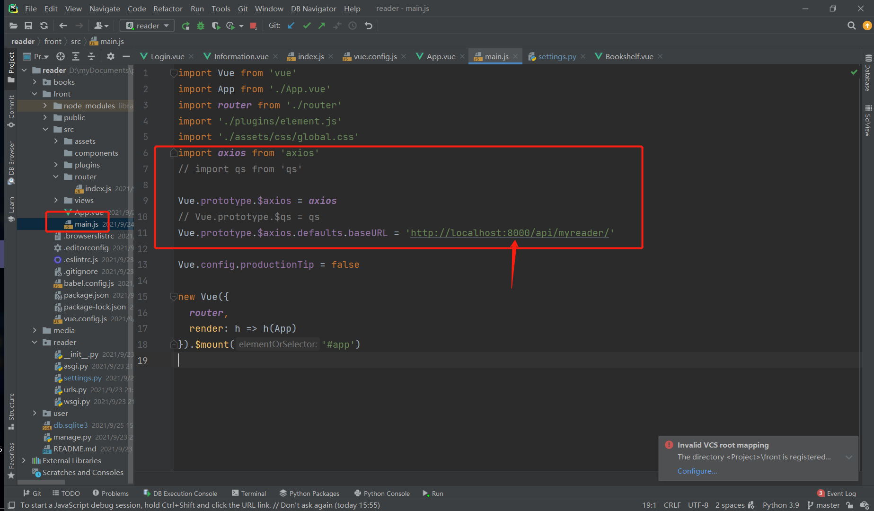
Task: Click the Python 3.9 interpreter widget
Action: 781,505
